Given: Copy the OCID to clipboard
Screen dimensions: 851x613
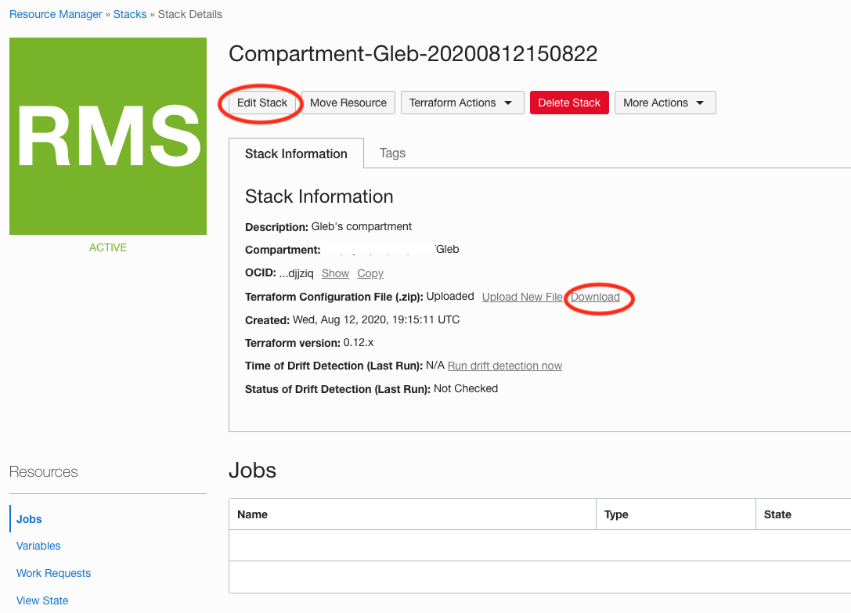Looking at the screenshot, I should coord(370,273).
